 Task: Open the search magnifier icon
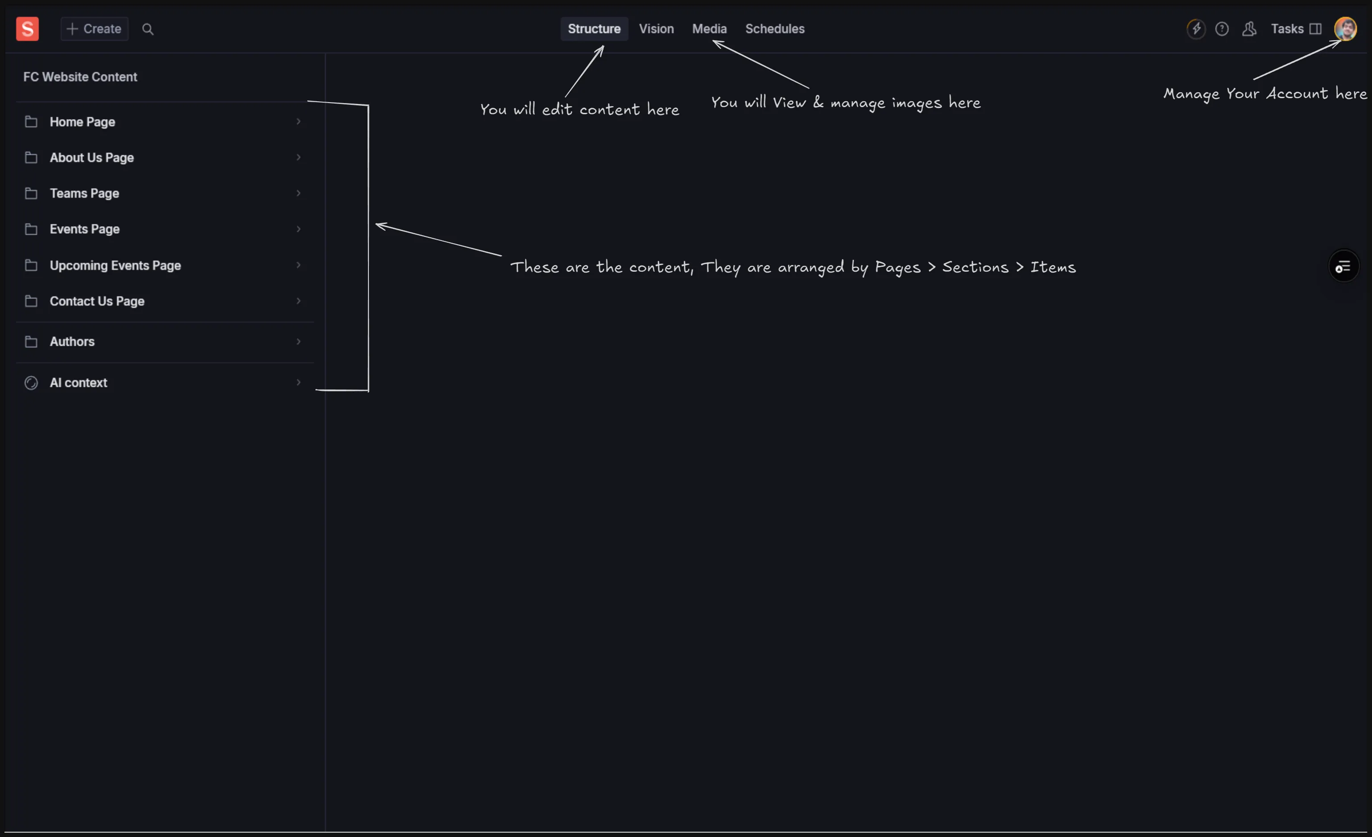click(148, 29)
